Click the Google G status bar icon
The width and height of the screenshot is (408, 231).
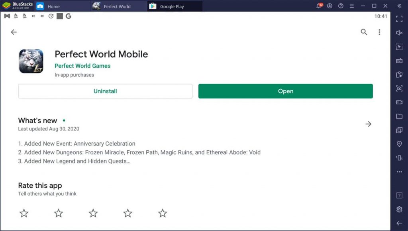(69, 16)
